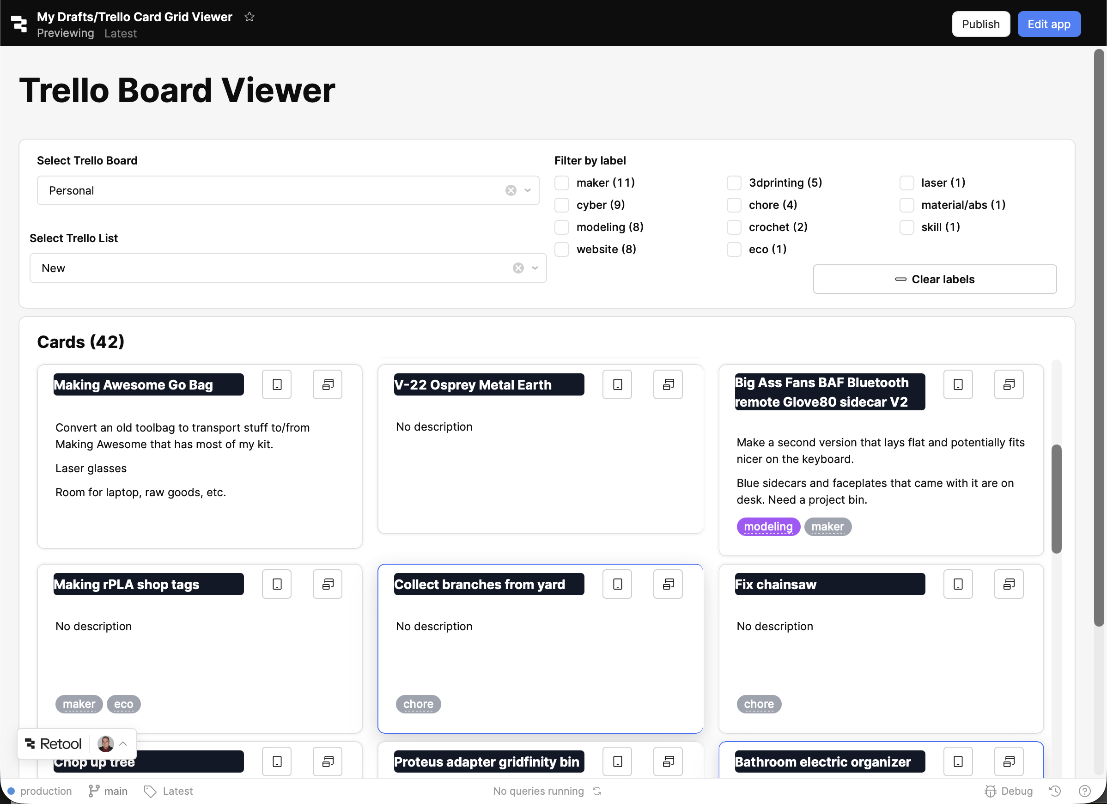Viewport: 1107px width, 804px height.
Task: Open the Debug panel
Action: [1009, 791]
